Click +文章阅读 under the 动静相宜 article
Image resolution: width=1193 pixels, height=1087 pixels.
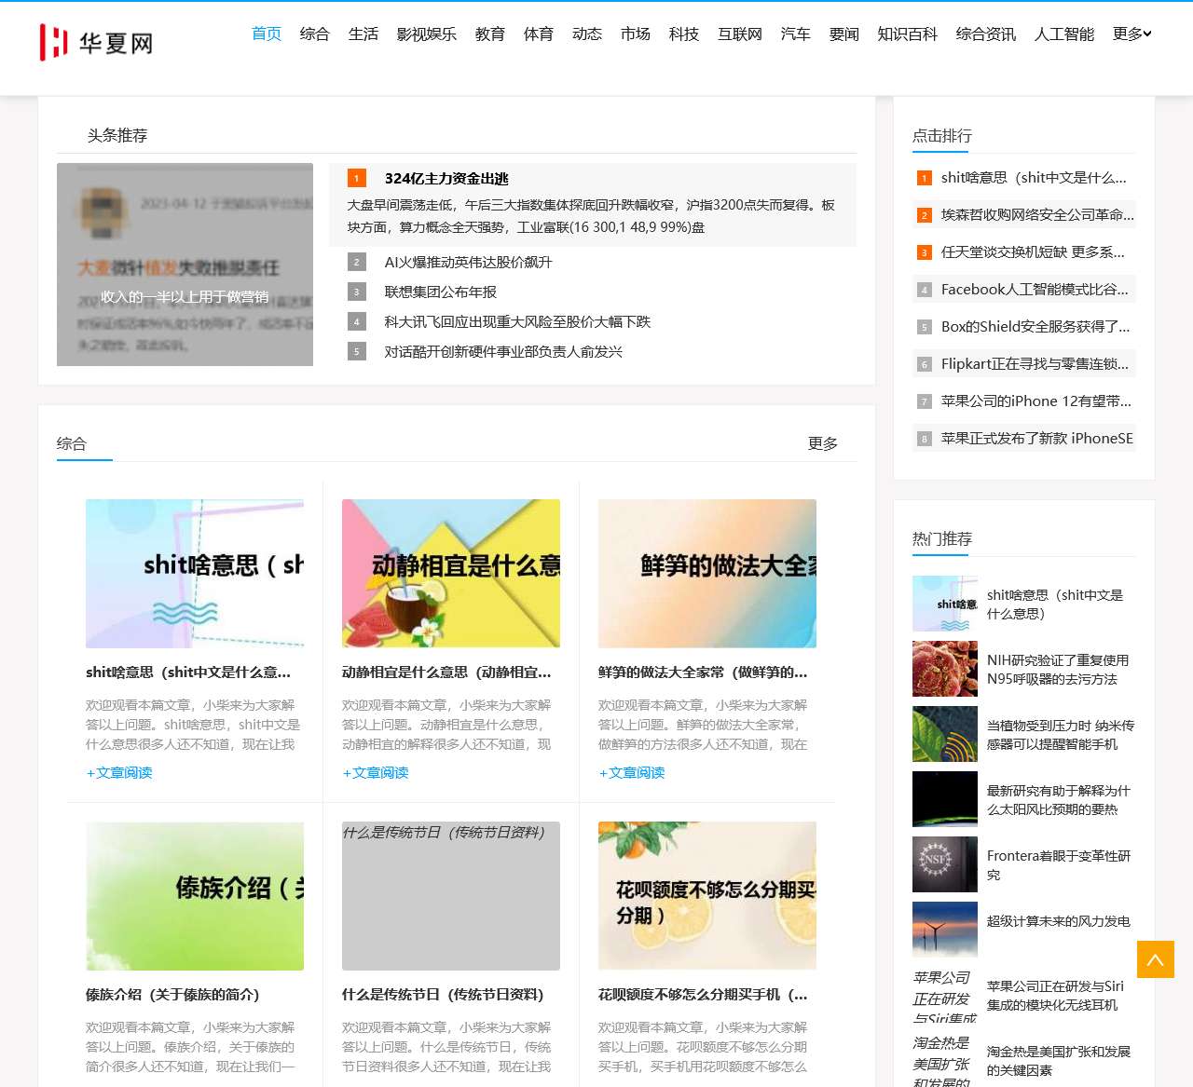[376, 772]
